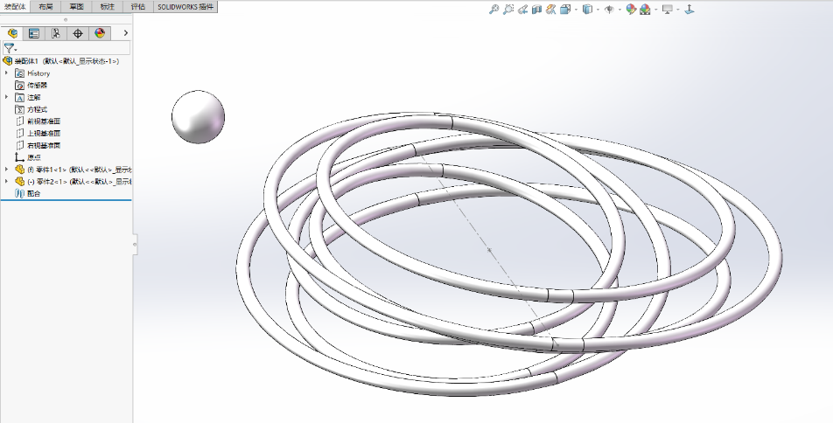Image resolution: width=833 pixels, height=423 pixels.
Task: Expand the History folder
Action: pyautogui.click(x=6, y=73)
